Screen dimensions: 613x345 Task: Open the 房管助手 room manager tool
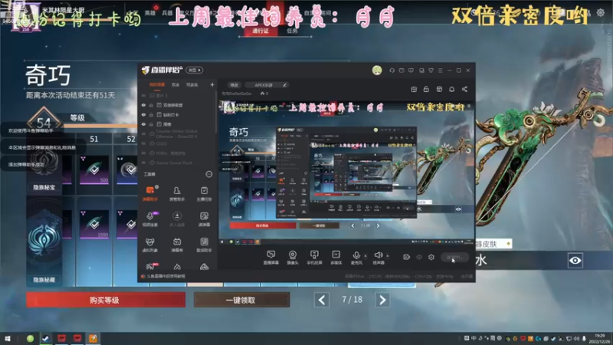[x=177, y=194]
